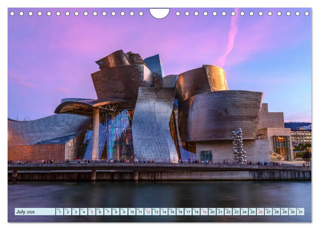
Task: Select Wednesday 29 date cell
Action: (284, 212)
